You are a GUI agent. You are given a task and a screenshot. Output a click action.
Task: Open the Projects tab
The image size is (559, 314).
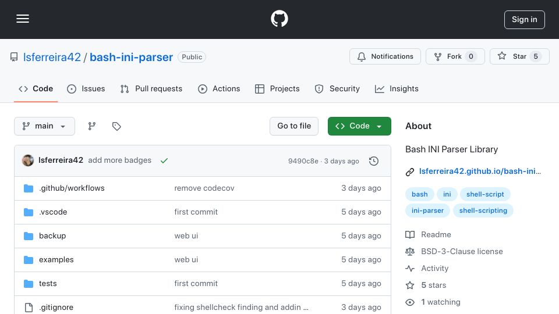277,88
